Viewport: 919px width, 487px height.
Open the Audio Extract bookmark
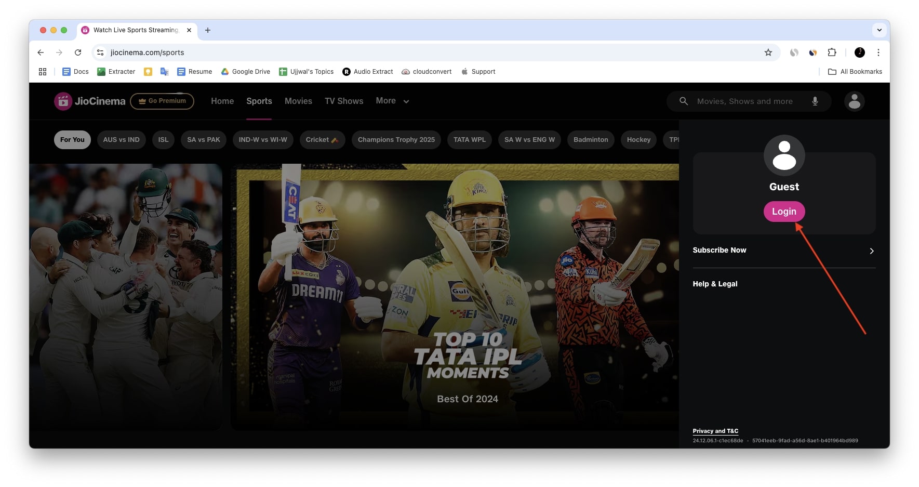pos(367,72)
